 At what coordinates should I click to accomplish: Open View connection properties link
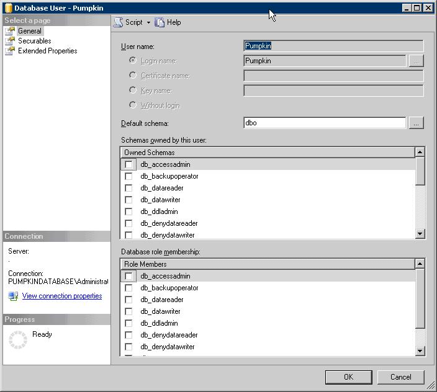pos(62,296)
